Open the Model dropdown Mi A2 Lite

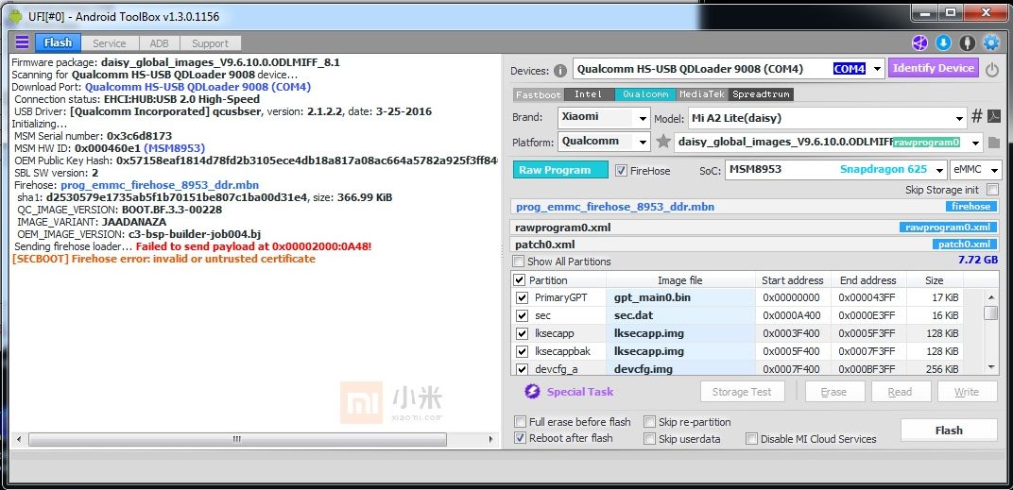pyautogui.click(x=960, y=119)
